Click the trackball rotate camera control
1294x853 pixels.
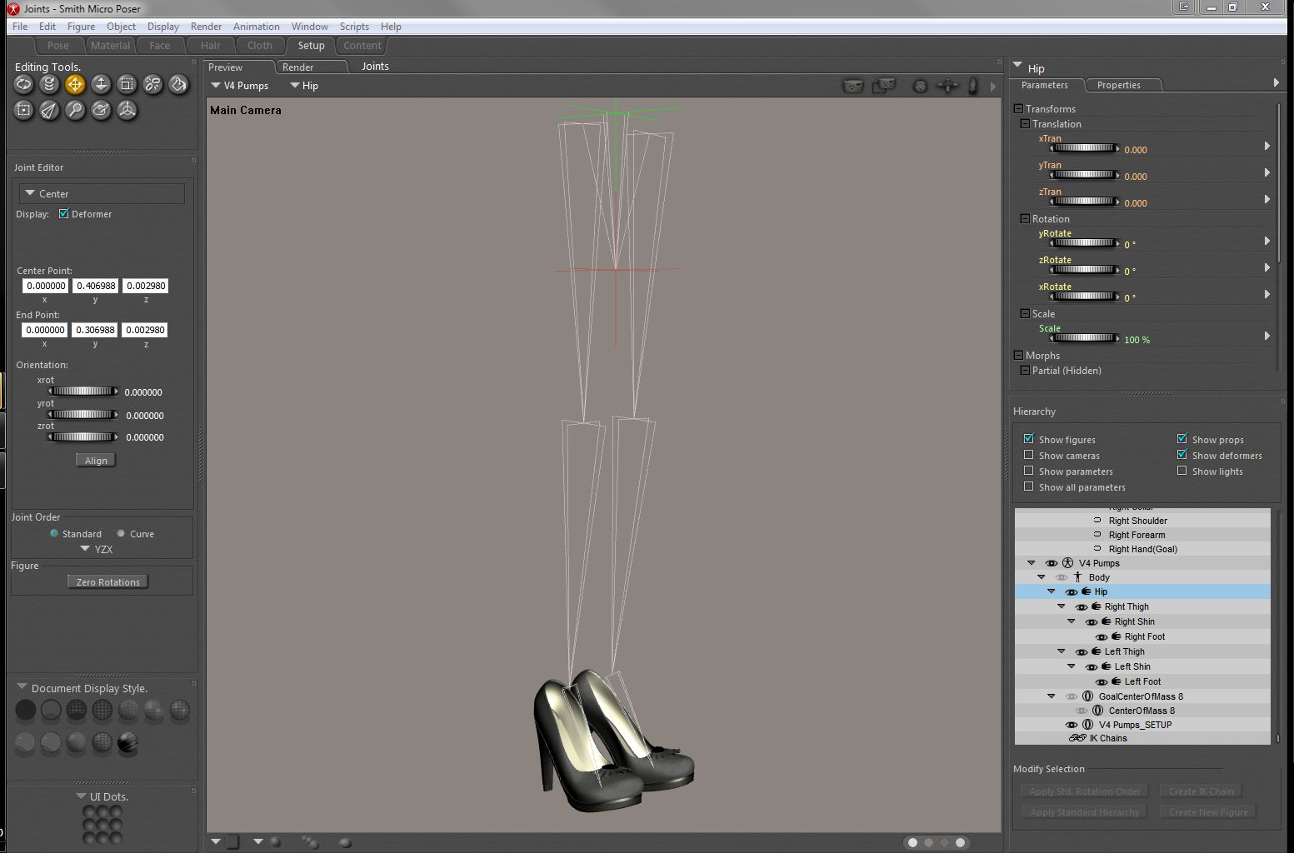point(920,86)
